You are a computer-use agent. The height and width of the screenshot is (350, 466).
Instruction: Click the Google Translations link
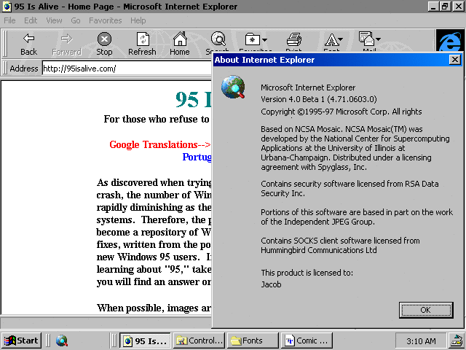160,144
